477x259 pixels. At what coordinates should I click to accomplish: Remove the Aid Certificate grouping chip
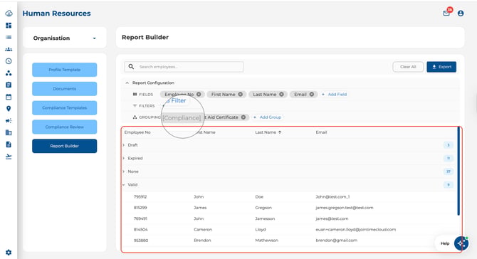click(243, 117)
